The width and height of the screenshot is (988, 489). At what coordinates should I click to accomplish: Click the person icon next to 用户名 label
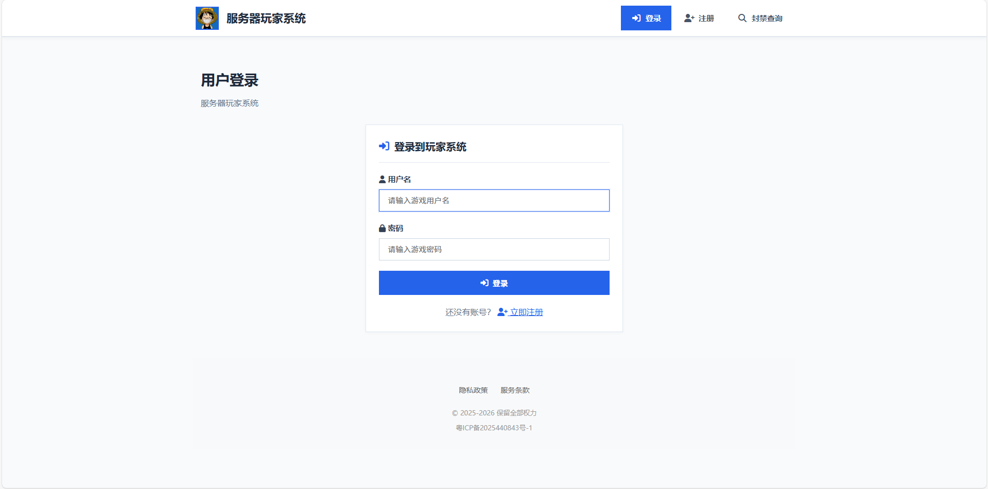tap(382, 179)
